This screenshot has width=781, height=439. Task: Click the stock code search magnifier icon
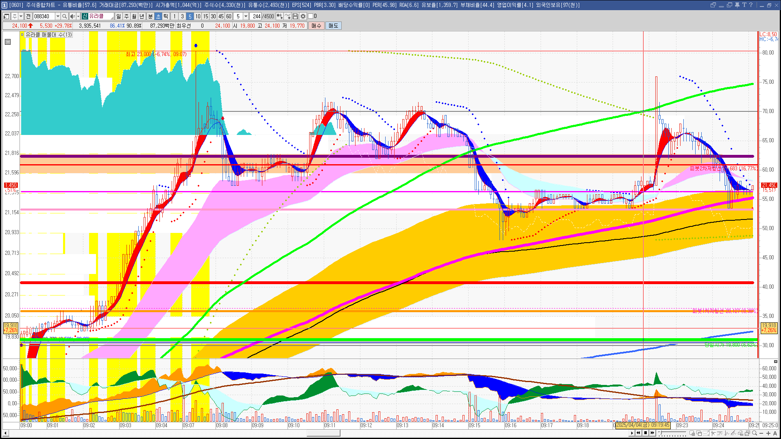(64, 16)
